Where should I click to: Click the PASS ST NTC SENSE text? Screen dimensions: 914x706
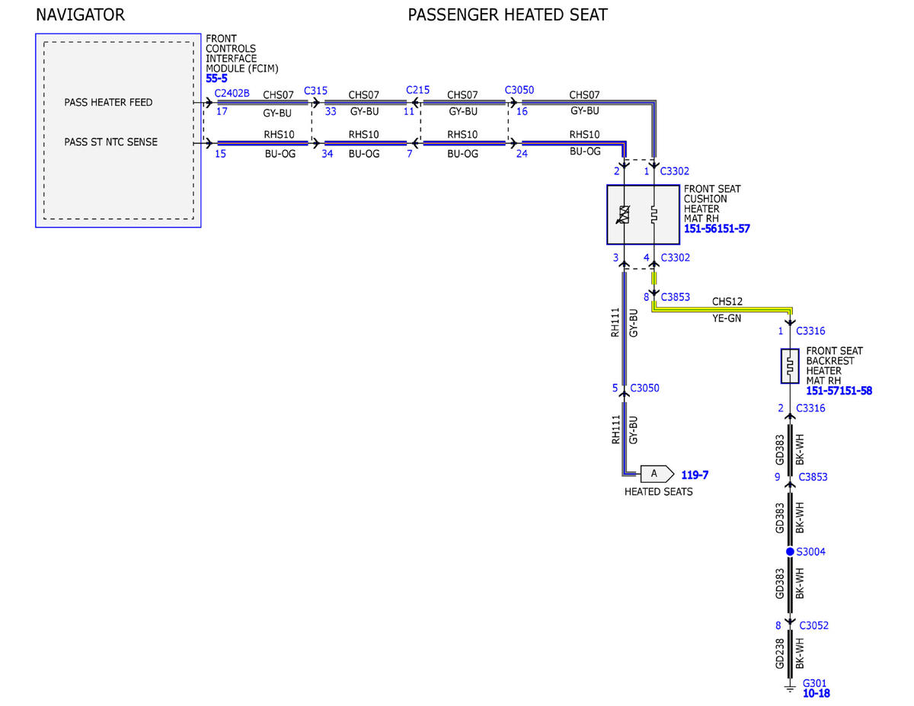(x=111, y=142)
